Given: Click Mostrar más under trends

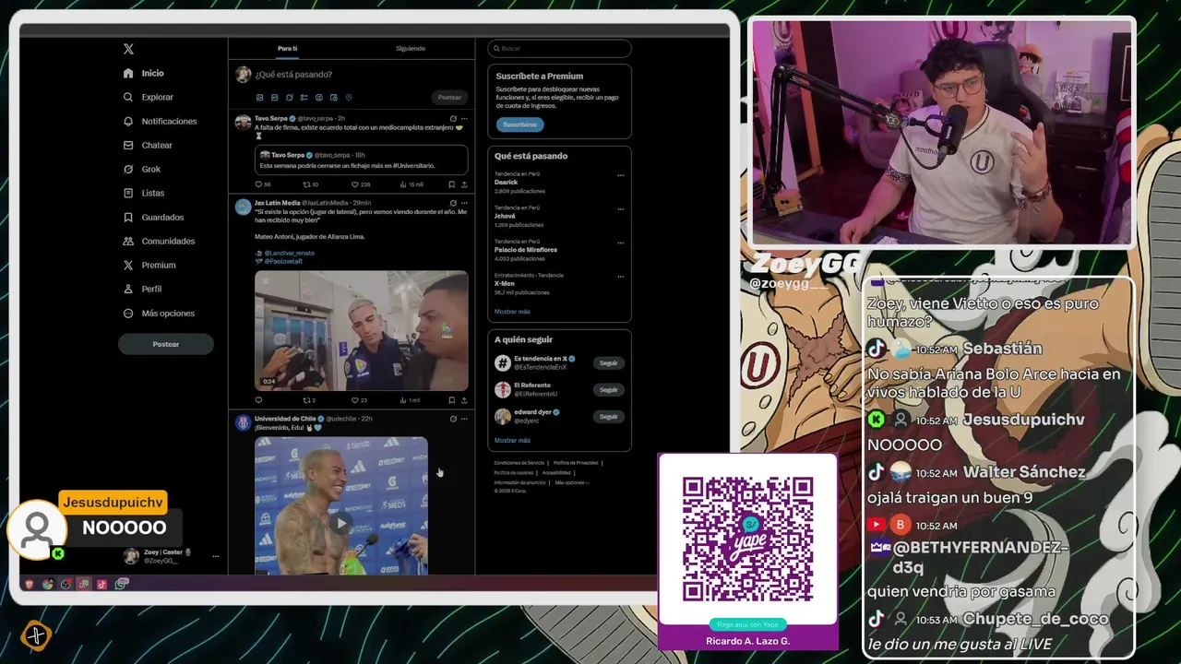Looking at the screenshot, I should pos(512,312).
